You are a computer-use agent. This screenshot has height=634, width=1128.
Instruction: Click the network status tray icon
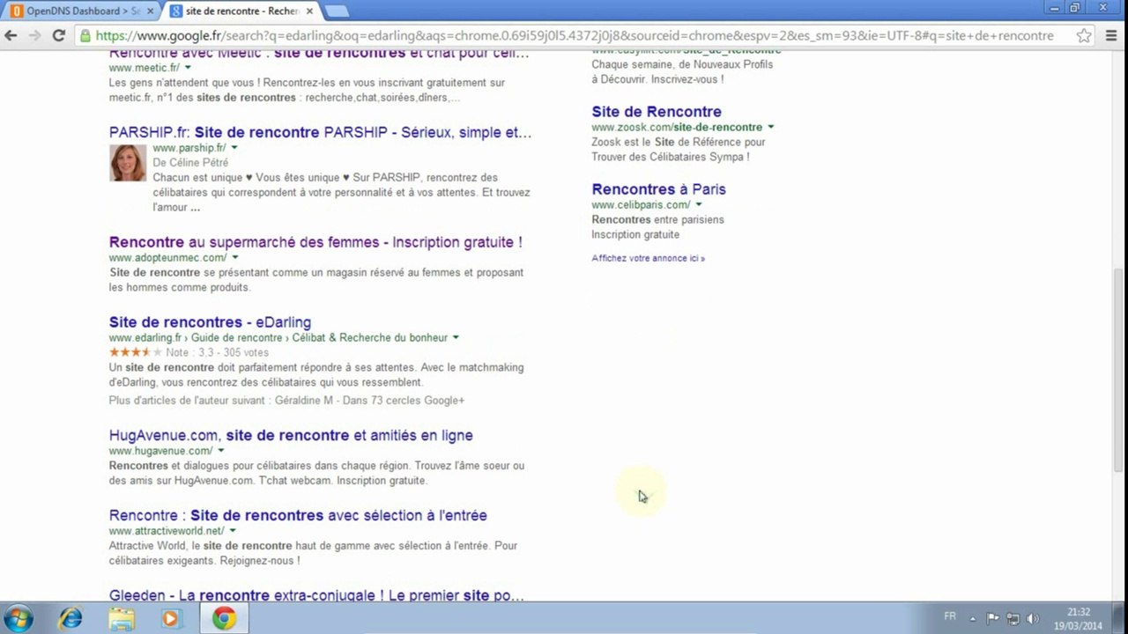pyautogui.click(x=1013, y=619)
